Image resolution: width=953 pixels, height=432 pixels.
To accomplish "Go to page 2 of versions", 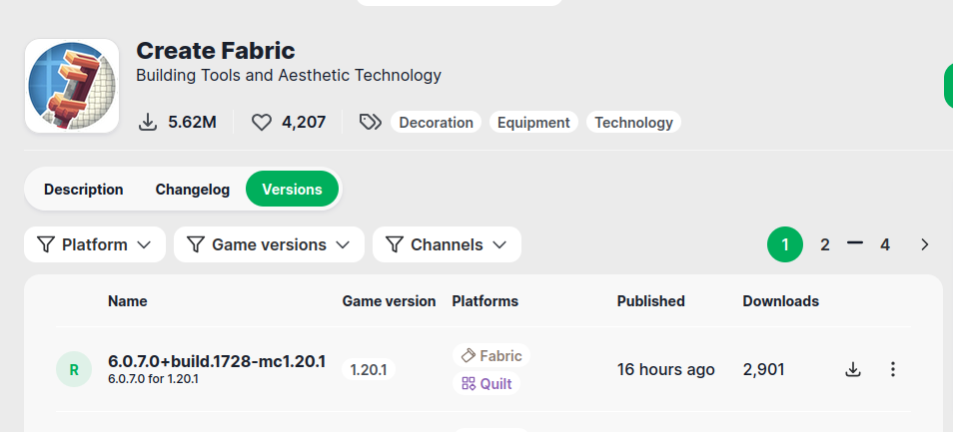I will 825,245.
